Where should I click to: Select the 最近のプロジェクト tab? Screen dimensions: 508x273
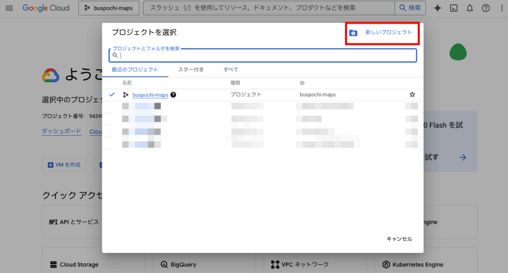(135, 70)
